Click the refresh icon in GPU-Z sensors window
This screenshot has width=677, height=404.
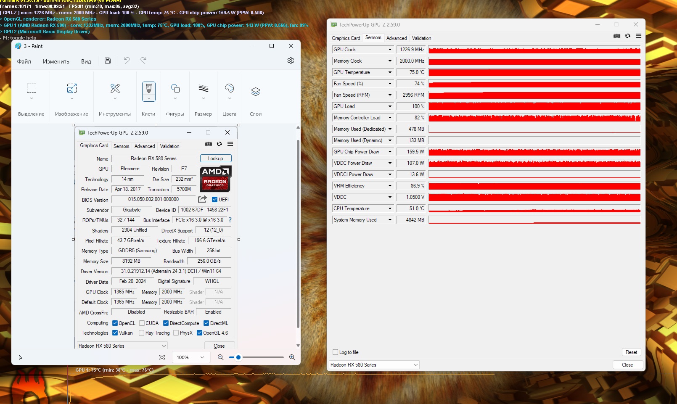tap(627, 36)
